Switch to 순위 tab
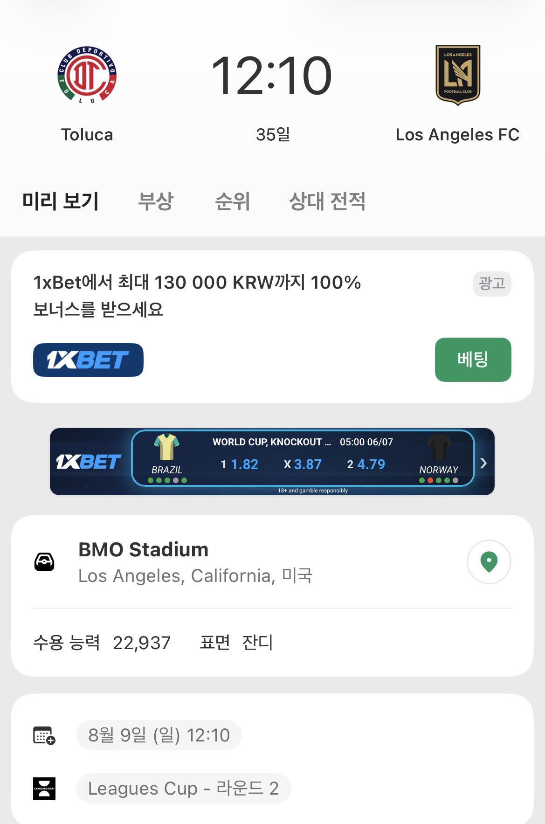Viewport: 545px width, 824px height. coord(232,201)
